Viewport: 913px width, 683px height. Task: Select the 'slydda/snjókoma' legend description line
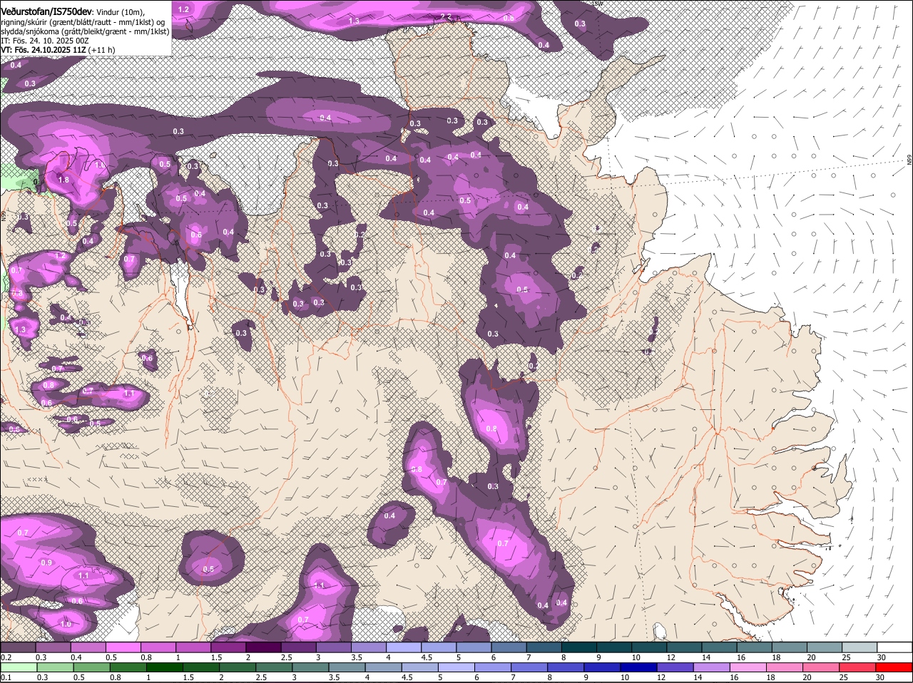[x=85, y=31]
